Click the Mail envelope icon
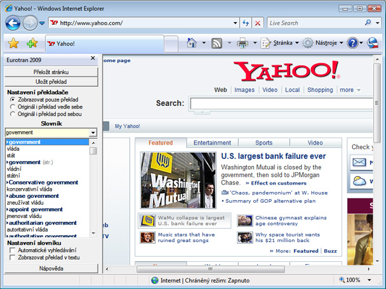Image resolution: width=386 pixels, height=289 pixels. click(359, 162)
